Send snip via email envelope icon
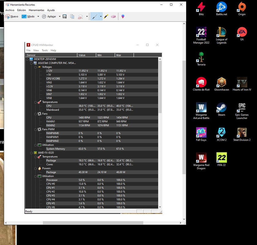The image size is (257, 245). pyautogui.click(x=81, y=17)
